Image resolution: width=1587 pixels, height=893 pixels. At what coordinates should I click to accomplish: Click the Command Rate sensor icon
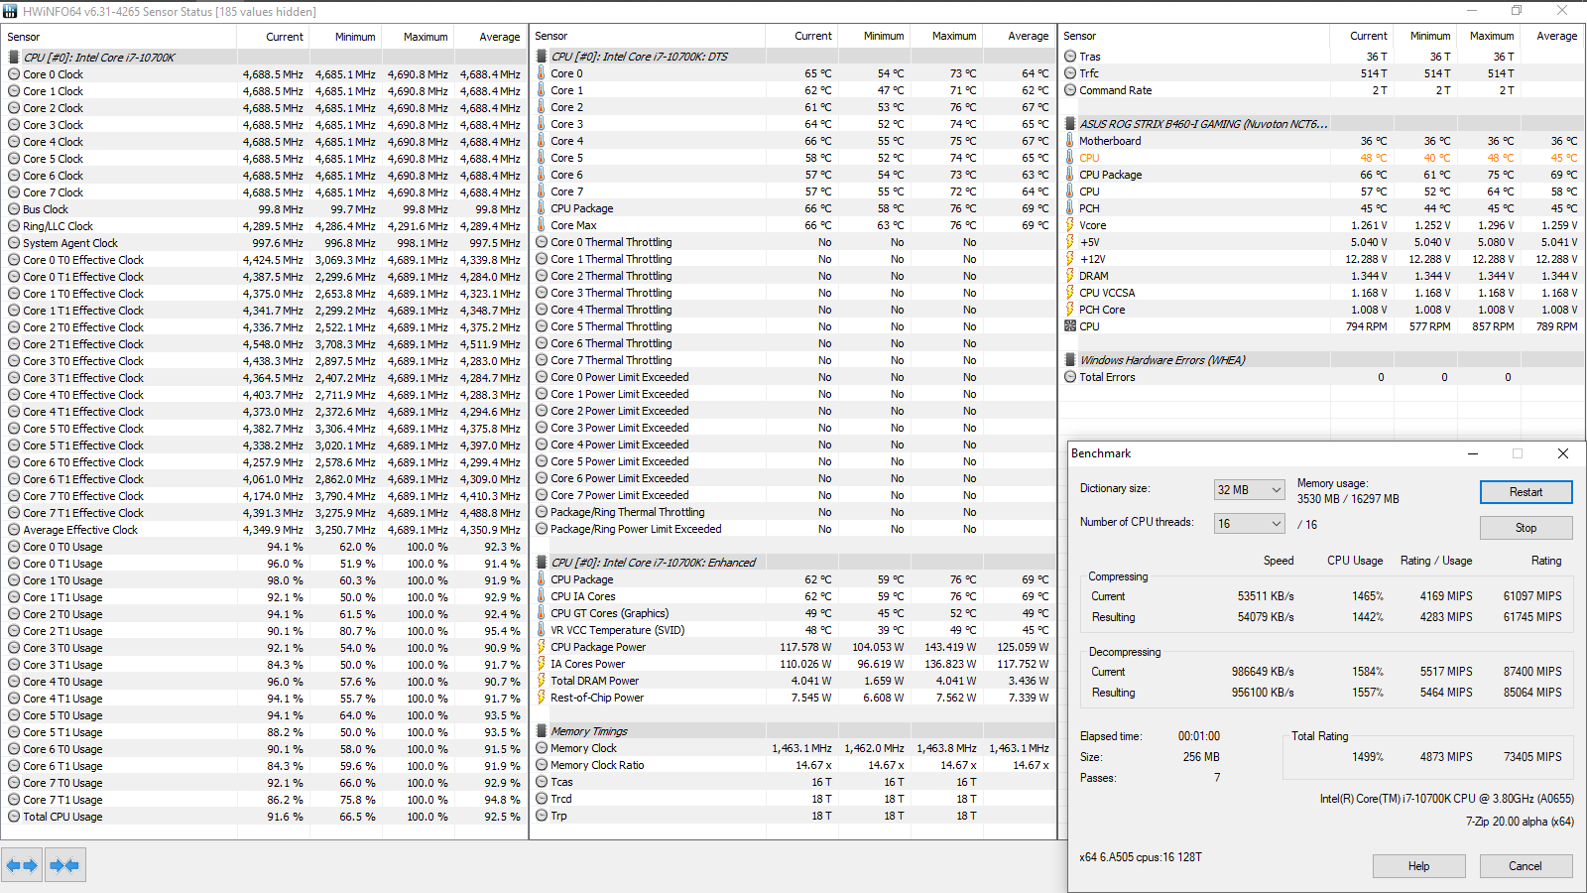click(1070, 90)
